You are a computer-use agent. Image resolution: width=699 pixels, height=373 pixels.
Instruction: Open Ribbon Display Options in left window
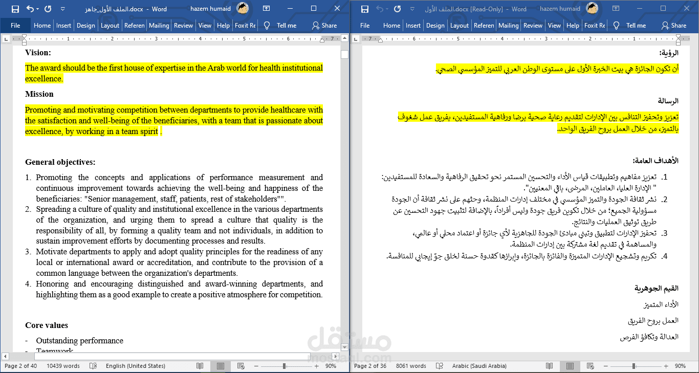(266, 9)
